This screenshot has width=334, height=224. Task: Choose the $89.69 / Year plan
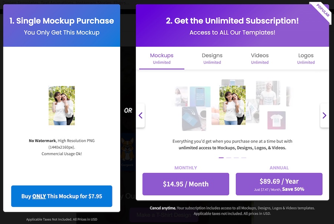[279, 184]
